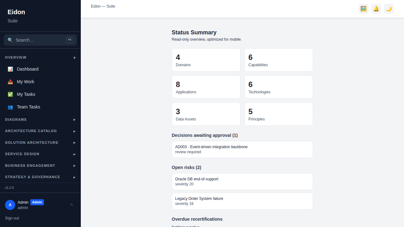Viewport: 404px width, 227px height.
Task: Click the v1.2.0 version label
Action: click(9, 188)
